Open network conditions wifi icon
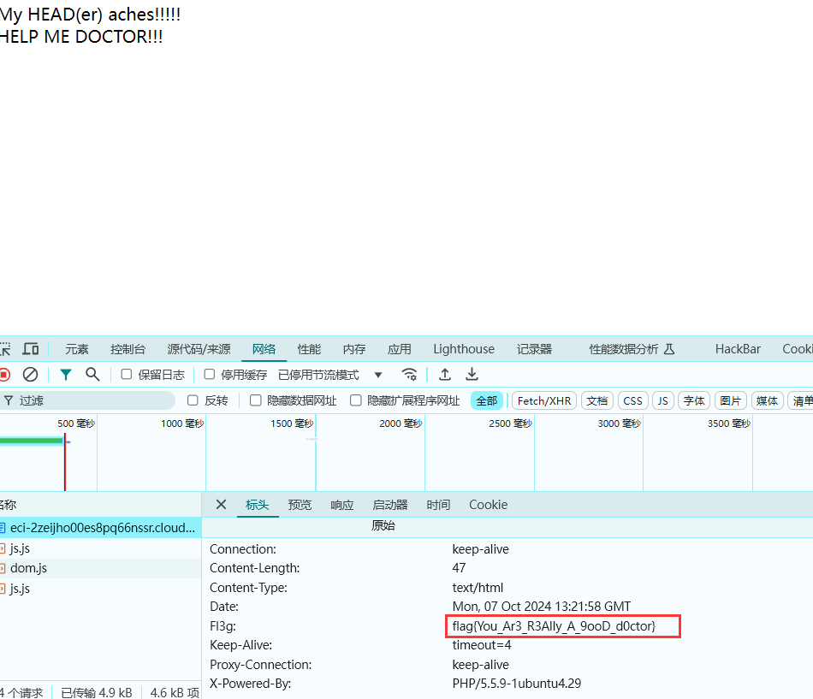Image resolution: width=813 pixels, height=699 pixels. tap(410, 375)
